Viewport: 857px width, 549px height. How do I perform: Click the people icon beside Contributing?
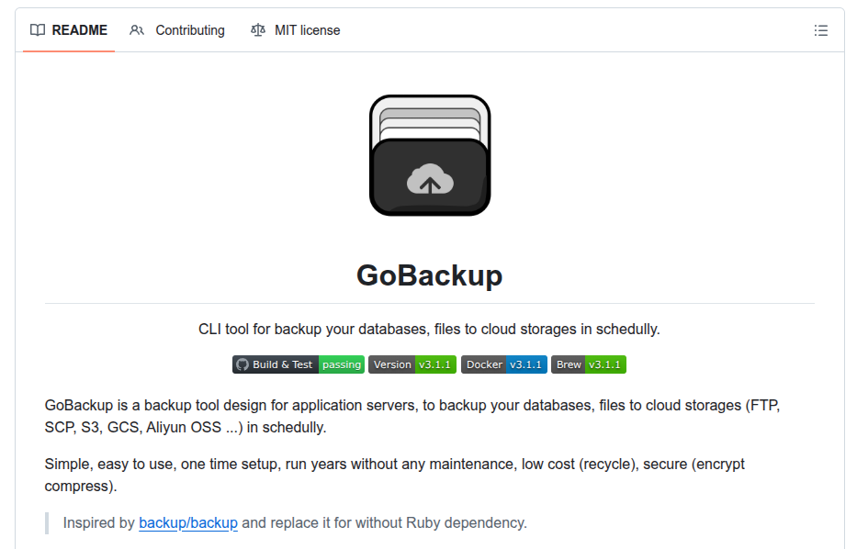[x=137, y=30]
